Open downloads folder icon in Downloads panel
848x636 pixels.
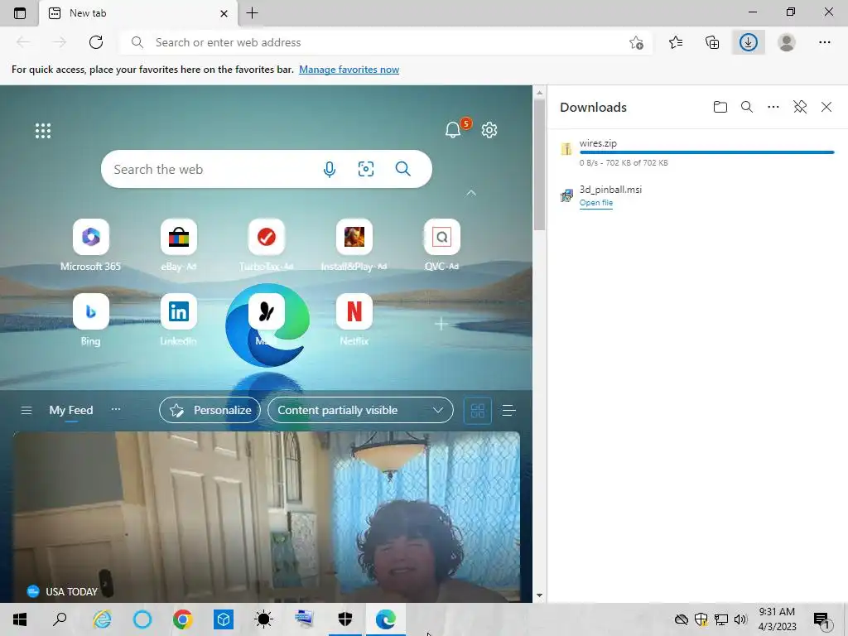(720, 107)
